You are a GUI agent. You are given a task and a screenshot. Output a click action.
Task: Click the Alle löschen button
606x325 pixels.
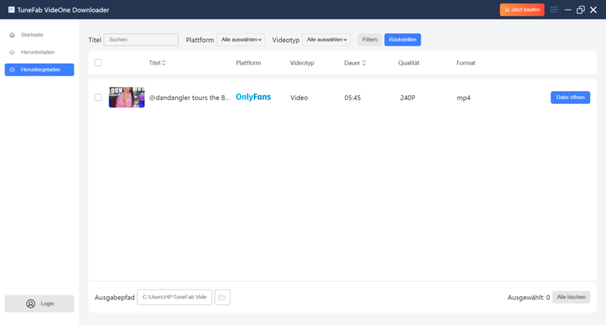[x=571, y=297]
